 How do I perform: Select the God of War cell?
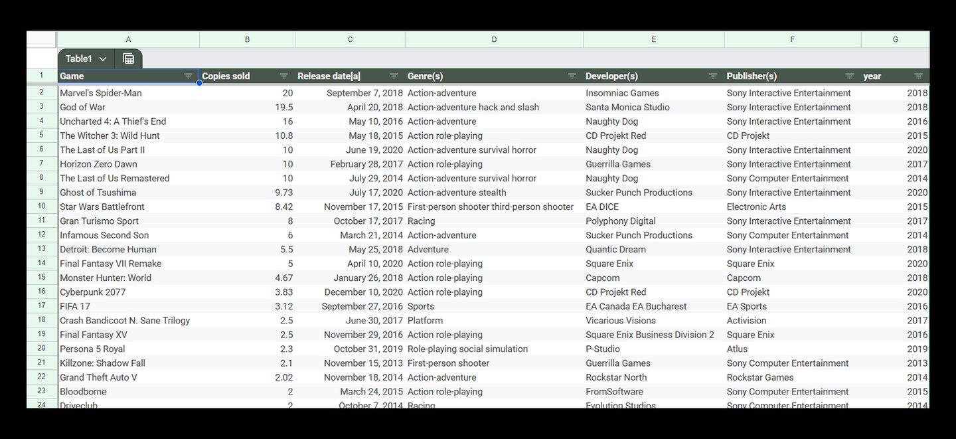point(128,107)
